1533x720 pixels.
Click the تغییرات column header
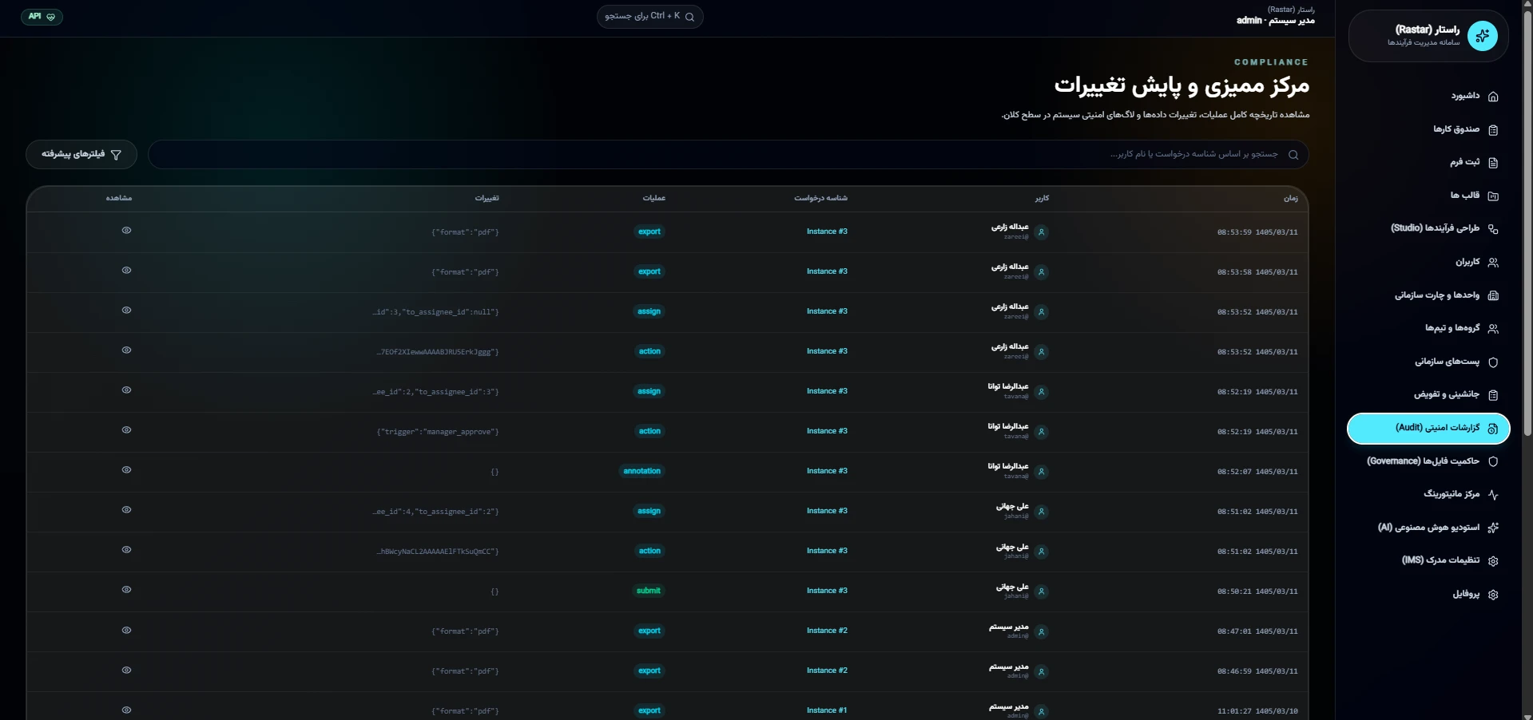tap(487, 198)
